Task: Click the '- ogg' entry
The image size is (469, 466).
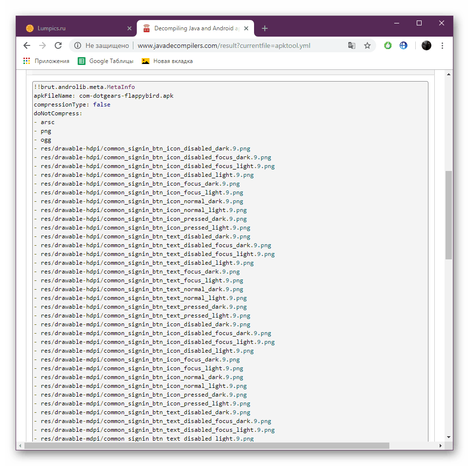Action: (42, 140)
